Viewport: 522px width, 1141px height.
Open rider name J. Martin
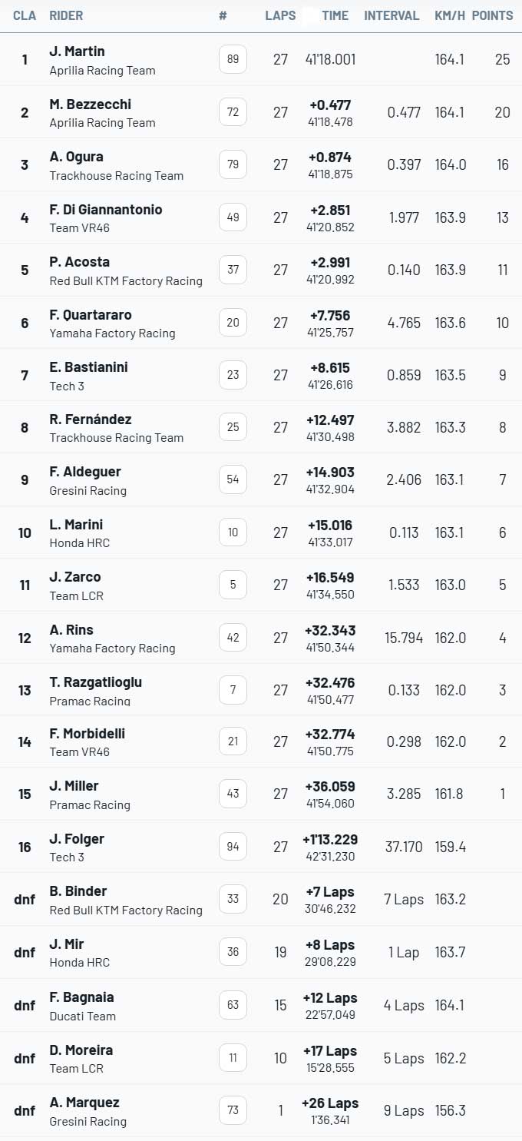(77, 51)
